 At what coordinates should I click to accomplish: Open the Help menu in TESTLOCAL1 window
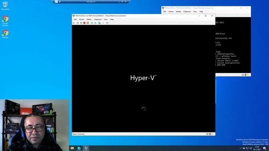point(112,20)
